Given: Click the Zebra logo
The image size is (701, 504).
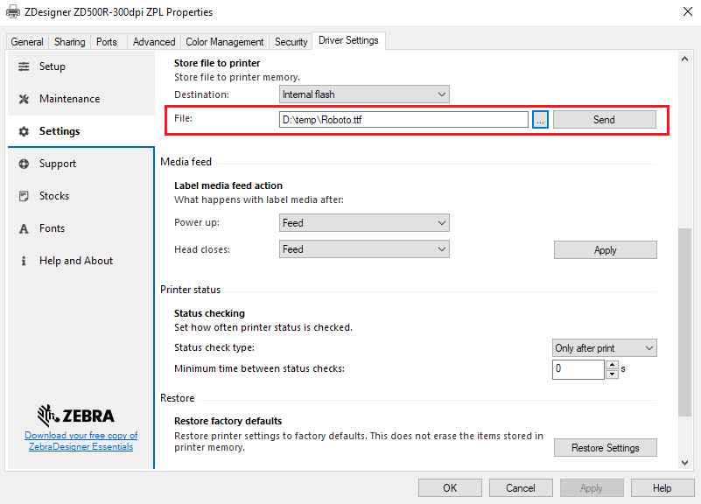Looking at the screenshot, I should (x=81, y=416).
